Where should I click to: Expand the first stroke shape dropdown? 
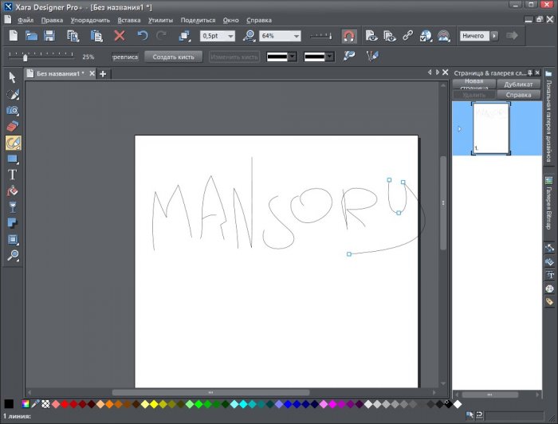(292, 57)
